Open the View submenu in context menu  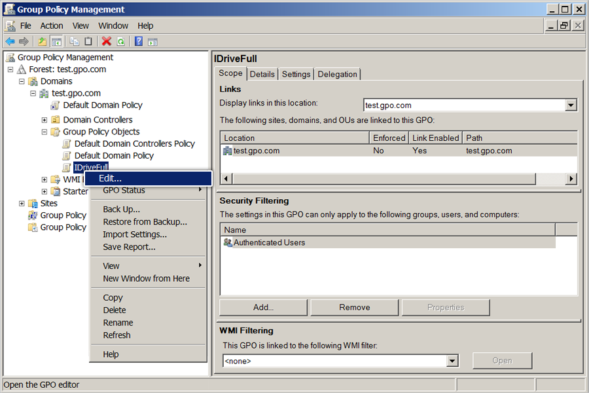pyautogui.click(x=149, y=266)
